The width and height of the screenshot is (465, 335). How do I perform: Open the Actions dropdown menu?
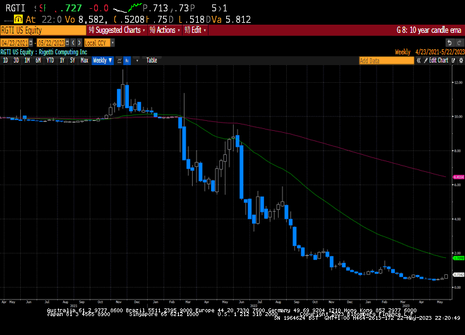tap(165, 30)
